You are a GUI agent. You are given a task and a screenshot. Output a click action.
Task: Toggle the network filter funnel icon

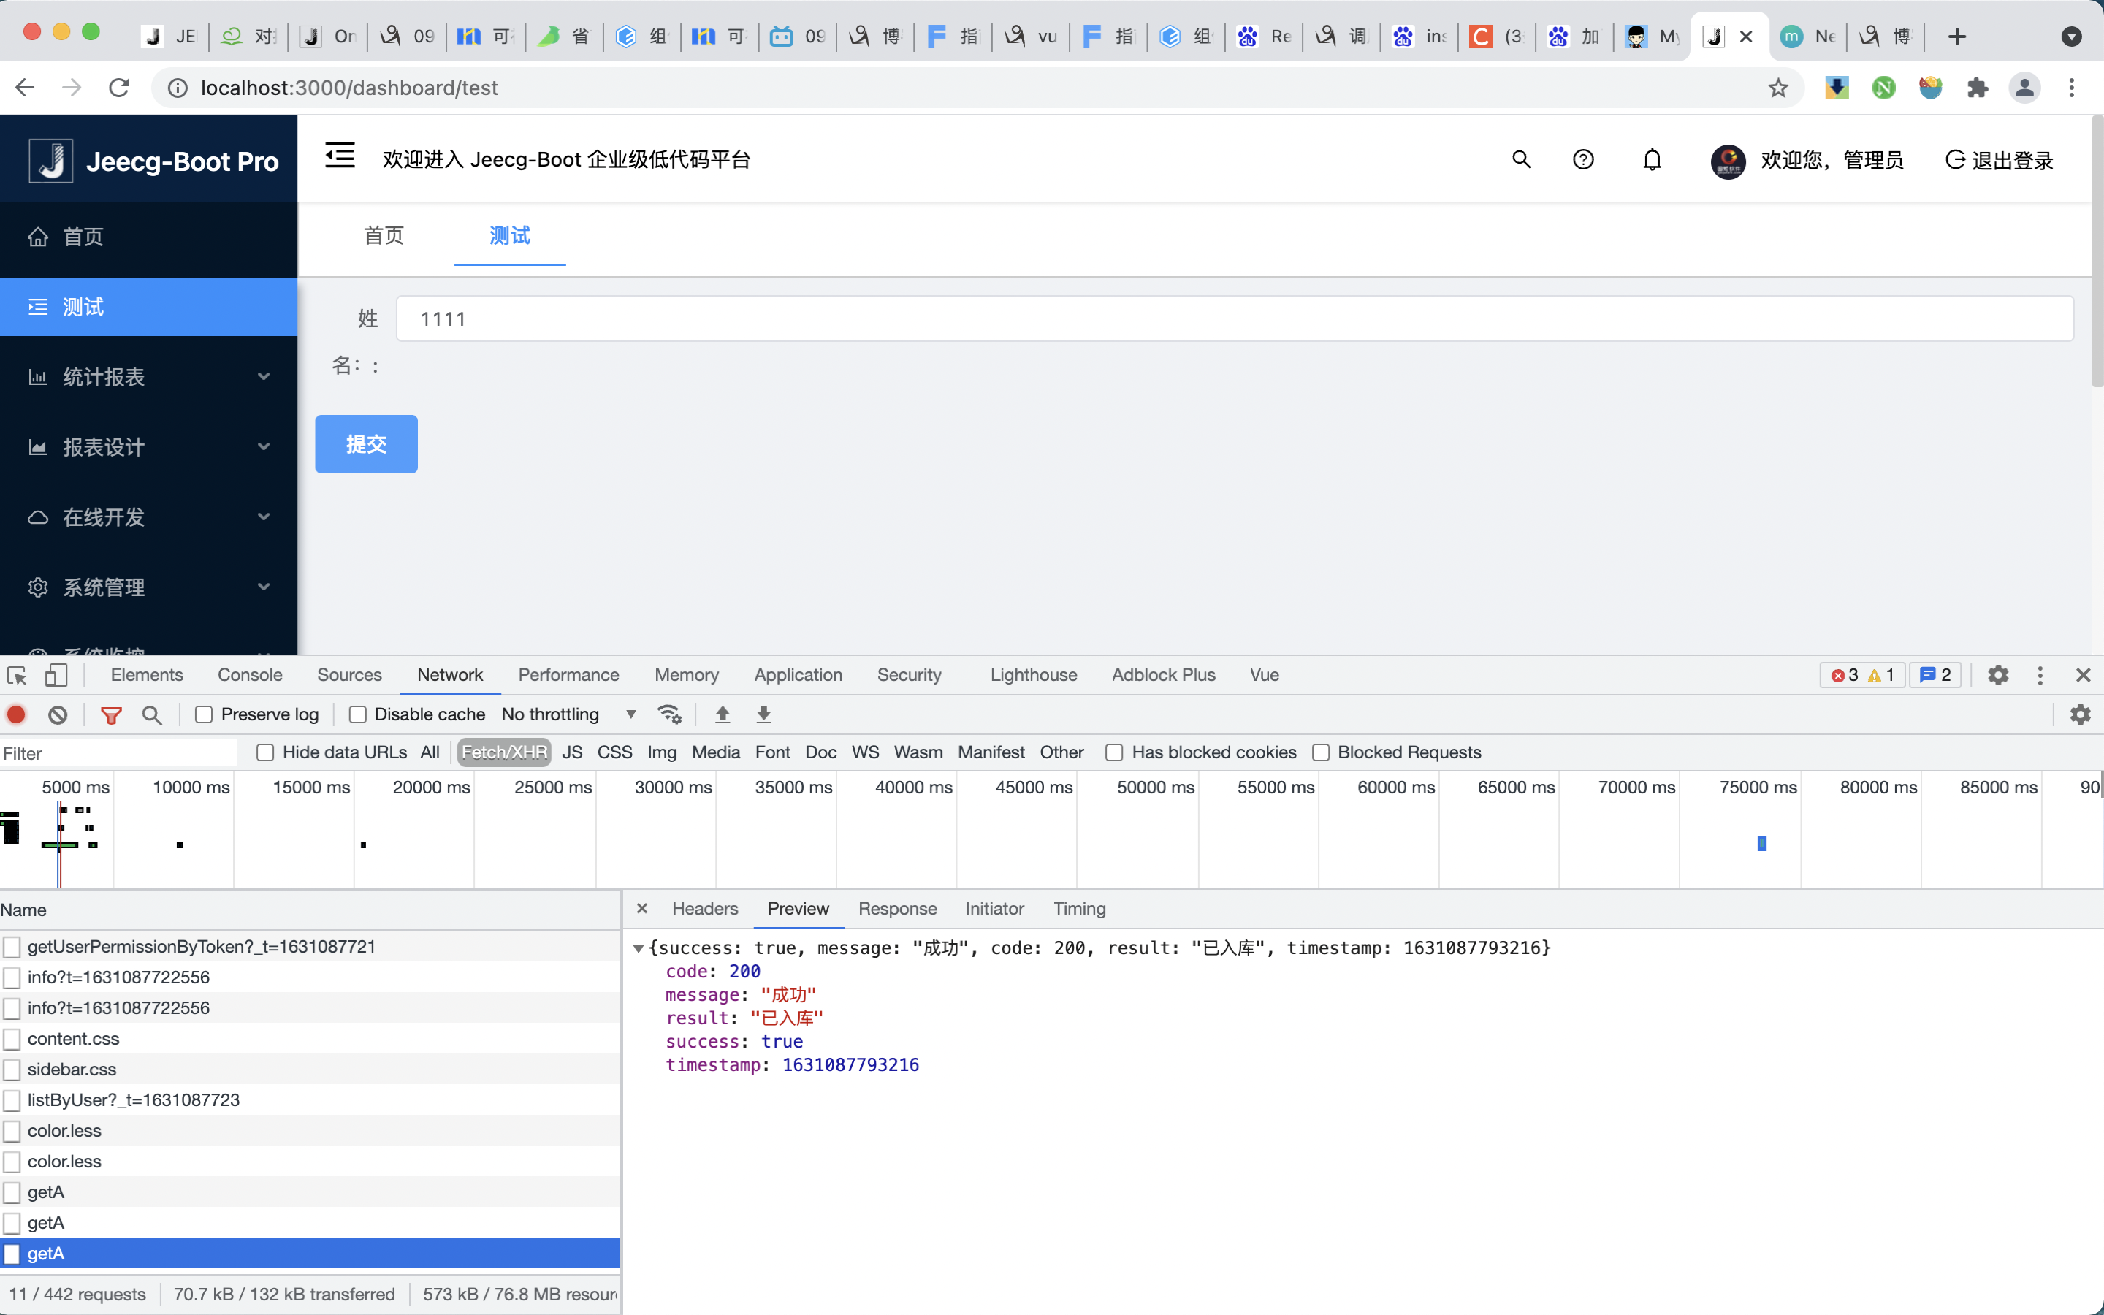coord(110,714)
